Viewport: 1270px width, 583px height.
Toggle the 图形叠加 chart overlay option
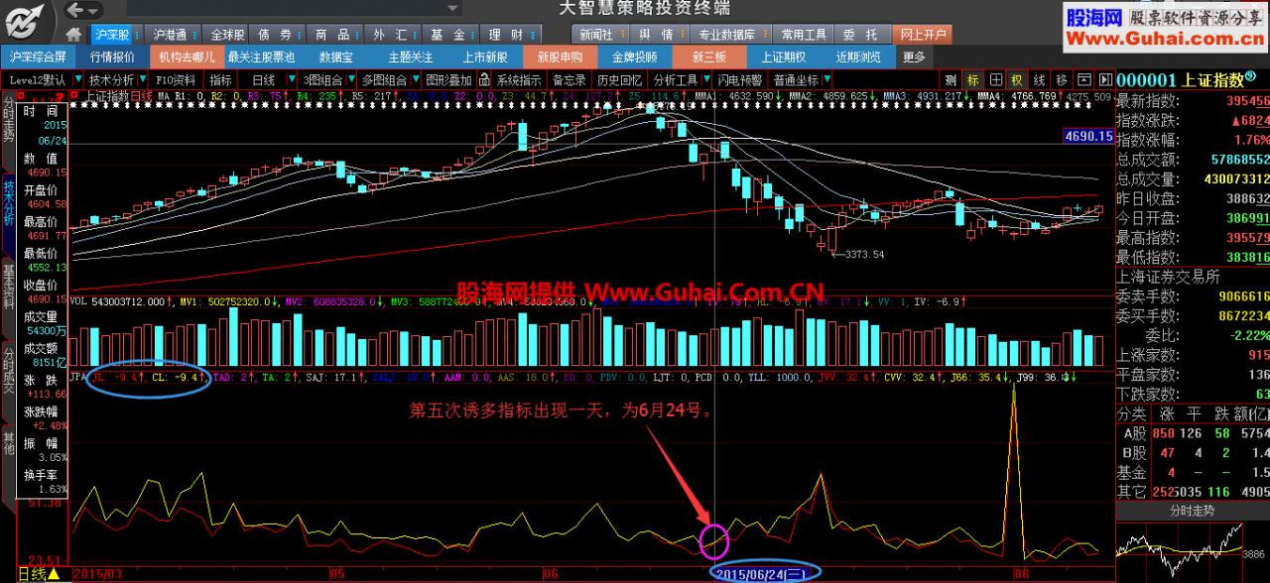[x=447, y=79]
